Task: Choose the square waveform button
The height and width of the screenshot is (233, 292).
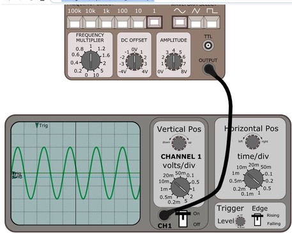Action: (x=212, y=22)
